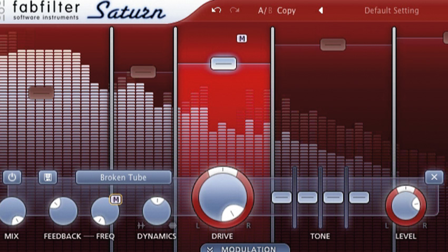Click the Mix knob
The width and height of the screenshot is (448, 252).
click(x=12, y=211)
